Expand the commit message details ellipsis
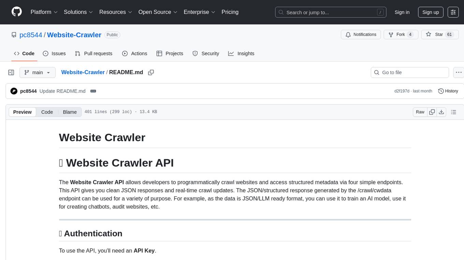 (93, 91)
